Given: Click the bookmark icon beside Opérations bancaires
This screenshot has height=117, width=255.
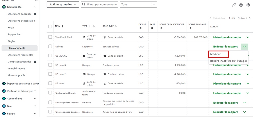Looking at the screenshot, I should coord(35,14).
